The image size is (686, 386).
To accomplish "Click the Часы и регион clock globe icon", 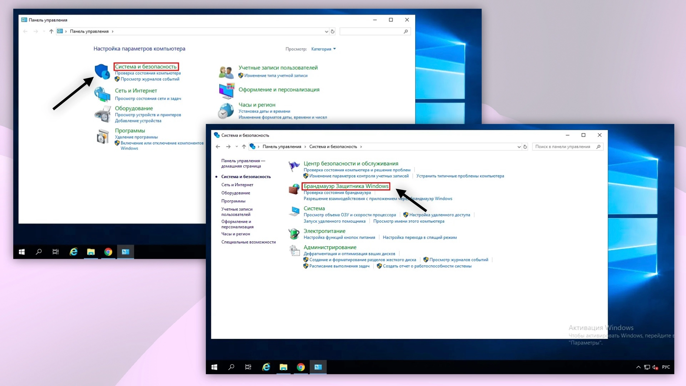I will coord(226,111).
